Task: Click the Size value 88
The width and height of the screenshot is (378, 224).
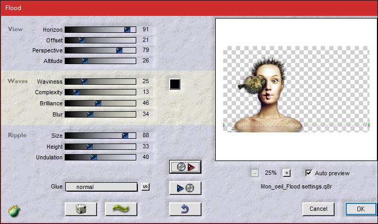Action: click(x=146, y=135)
